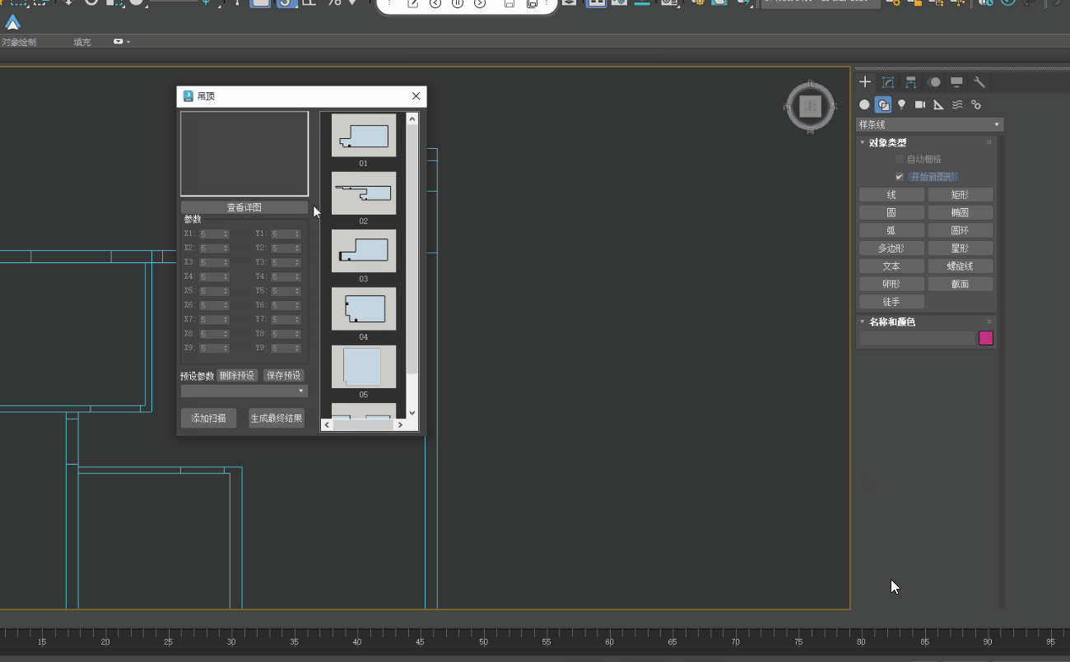1070x662 pixels.
Task: Click the 矩形 shape button
Action: coord(961,195)
